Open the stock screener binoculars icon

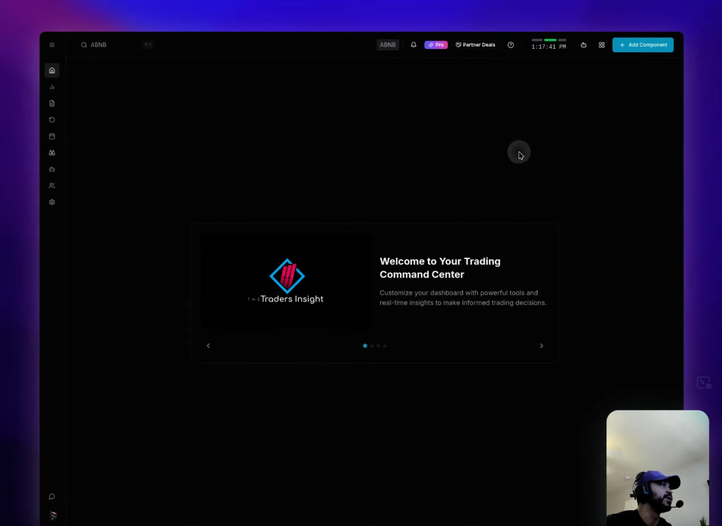(x=52, y=153)
